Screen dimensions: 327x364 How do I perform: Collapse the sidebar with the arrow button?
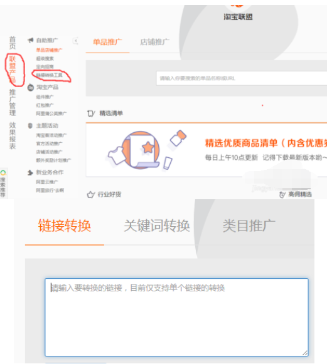75,41
